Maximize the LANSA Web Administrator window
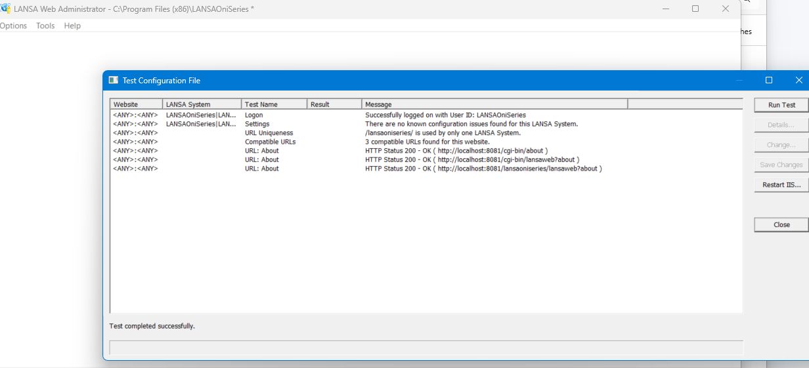 (695, 9)
